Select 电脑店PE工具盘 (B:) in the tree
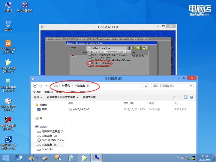 [x=51, y=131]
